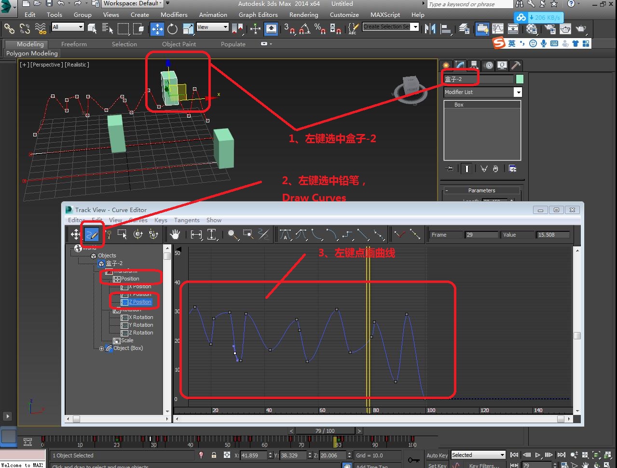The image size is (617, 468).
Task: Click Zoom Value Extents in Curve Editor
Action: coord(212,235)
